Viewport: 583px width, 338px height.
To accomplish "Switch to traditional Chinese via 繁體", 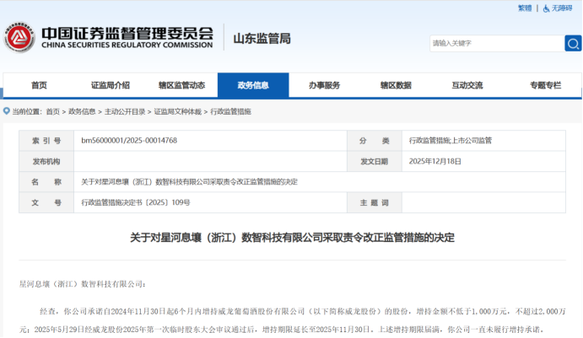I will pos(525,8).
